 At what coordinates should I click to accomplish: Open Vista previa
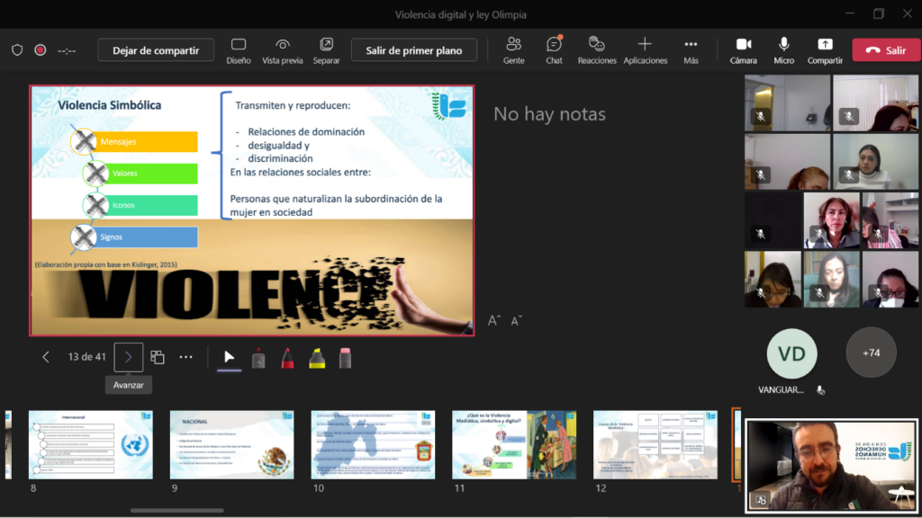point(282,50)
